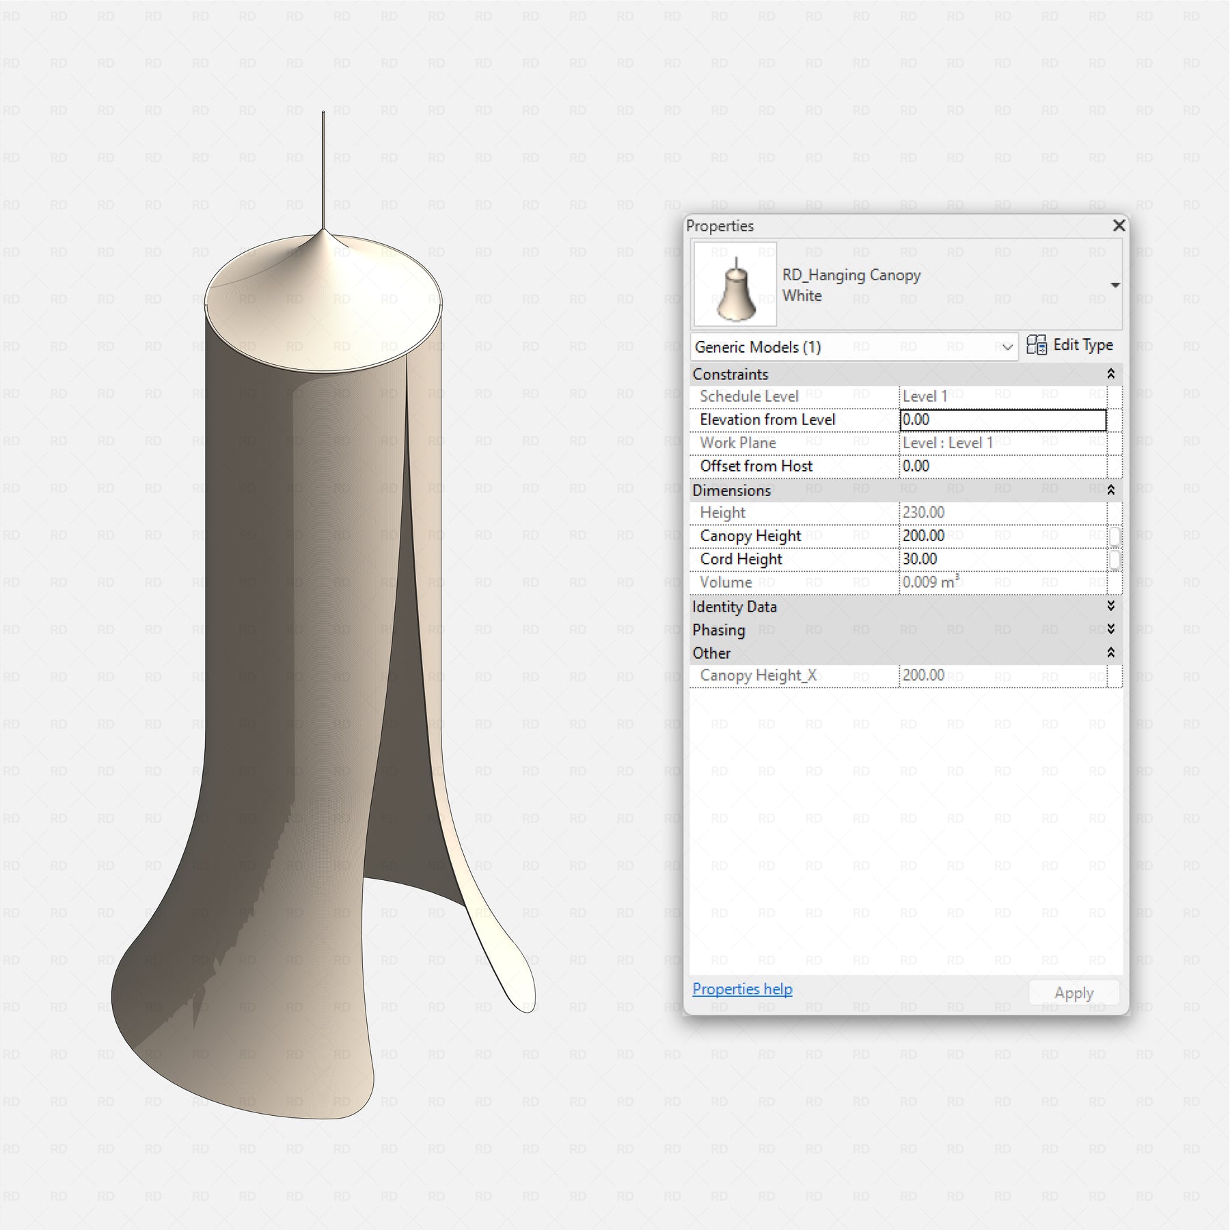
Task: Click the Offset from Host value field
Action: coord(1002,466)
